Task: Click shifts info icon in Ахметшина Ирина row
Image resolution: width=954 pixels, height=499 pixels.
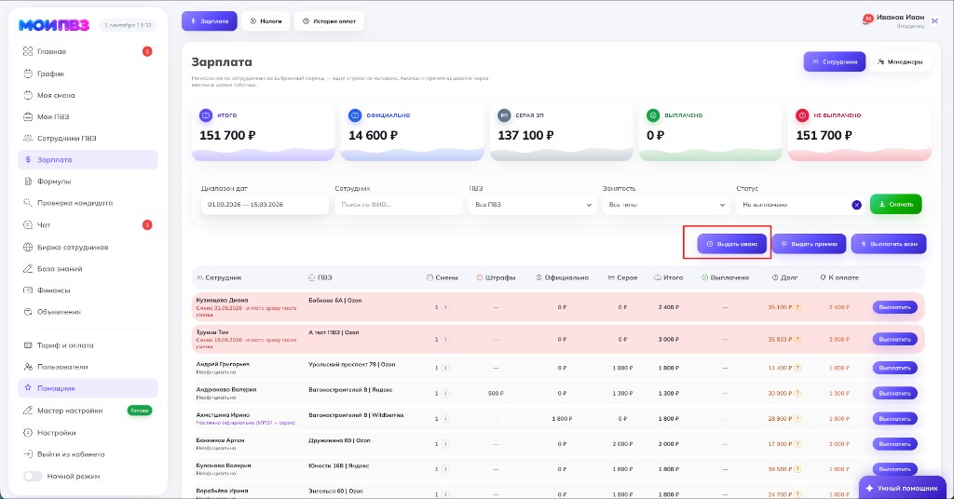Action: tap(445, 419)
